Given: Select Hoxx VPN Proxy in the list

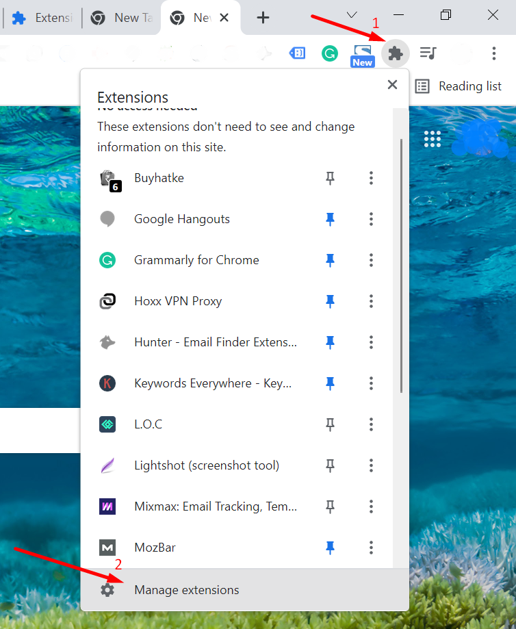Looking at the screenshot, I should pyautogui.click(x=178, y=301).
